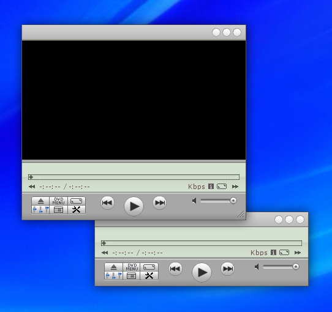Click Play in the compact player window
The height and width of the screenshot is (312, 332).
coord(202,272)
